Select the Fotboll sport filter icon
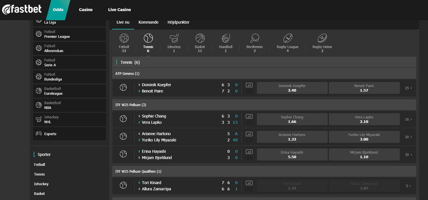 click(124, 38)
